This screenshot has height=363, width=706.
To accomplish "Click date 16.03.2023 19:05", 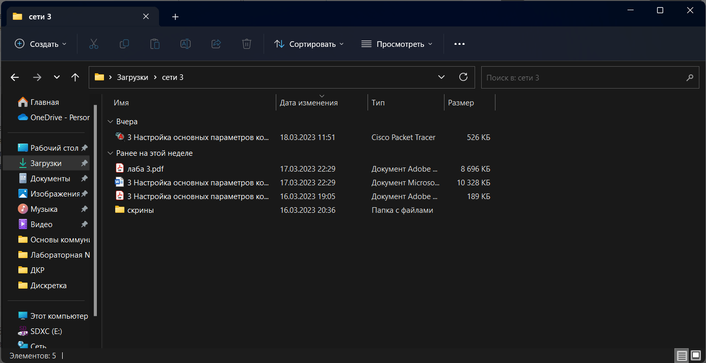I will pyautogui.click(x=307, y=196).
